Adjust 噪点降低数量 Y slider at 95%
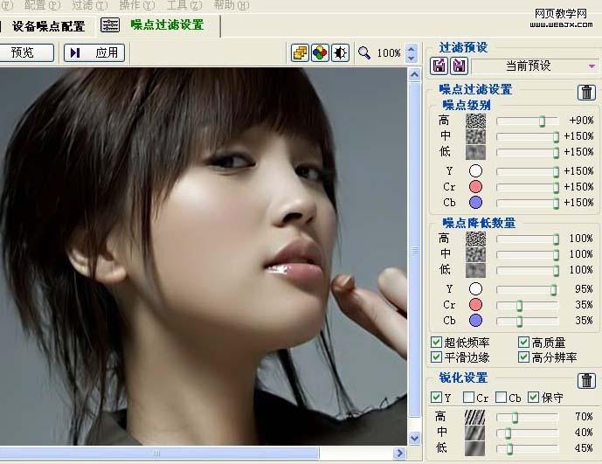This screenshot has width=602, height=464. [x=554, y=289]
